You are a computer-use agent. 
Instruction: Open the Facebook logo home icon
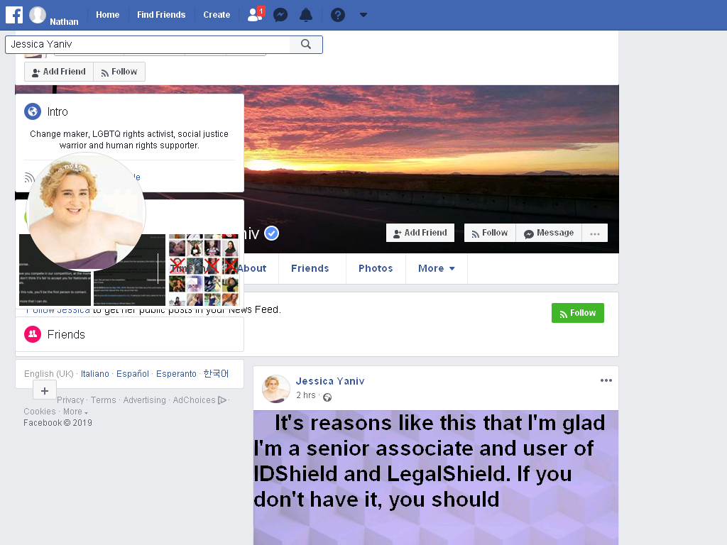tap(14, 15)
